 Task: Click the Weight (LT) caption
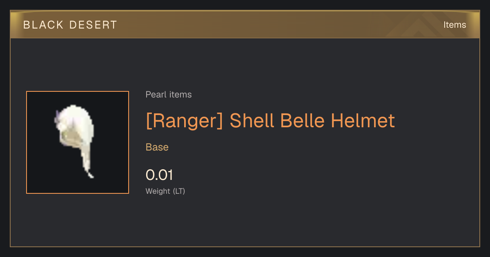[165, 191]
